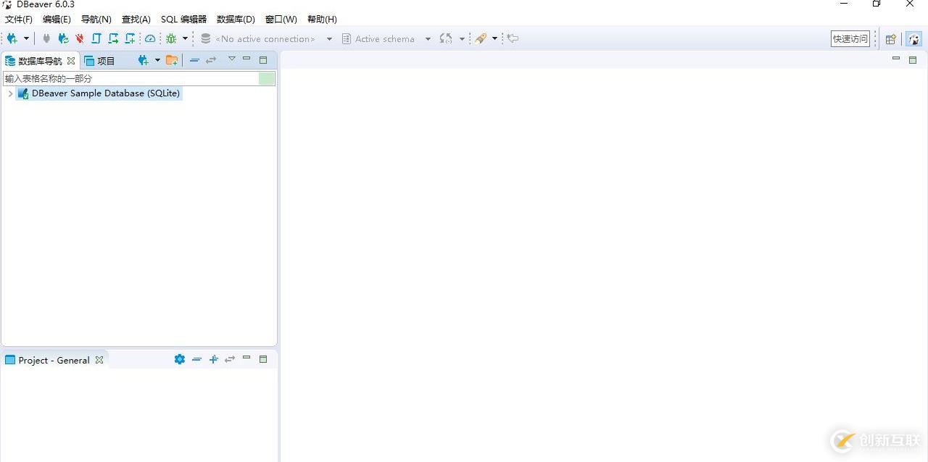Click the new folder icon in the navigator
Screen dimensions: 928x462
172,60
